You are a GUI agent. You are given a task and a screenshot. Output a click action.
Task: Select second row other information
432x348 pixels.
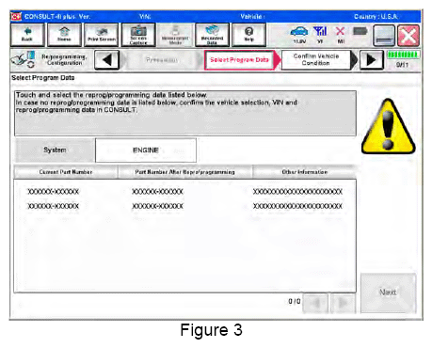(x=297, y=206)
